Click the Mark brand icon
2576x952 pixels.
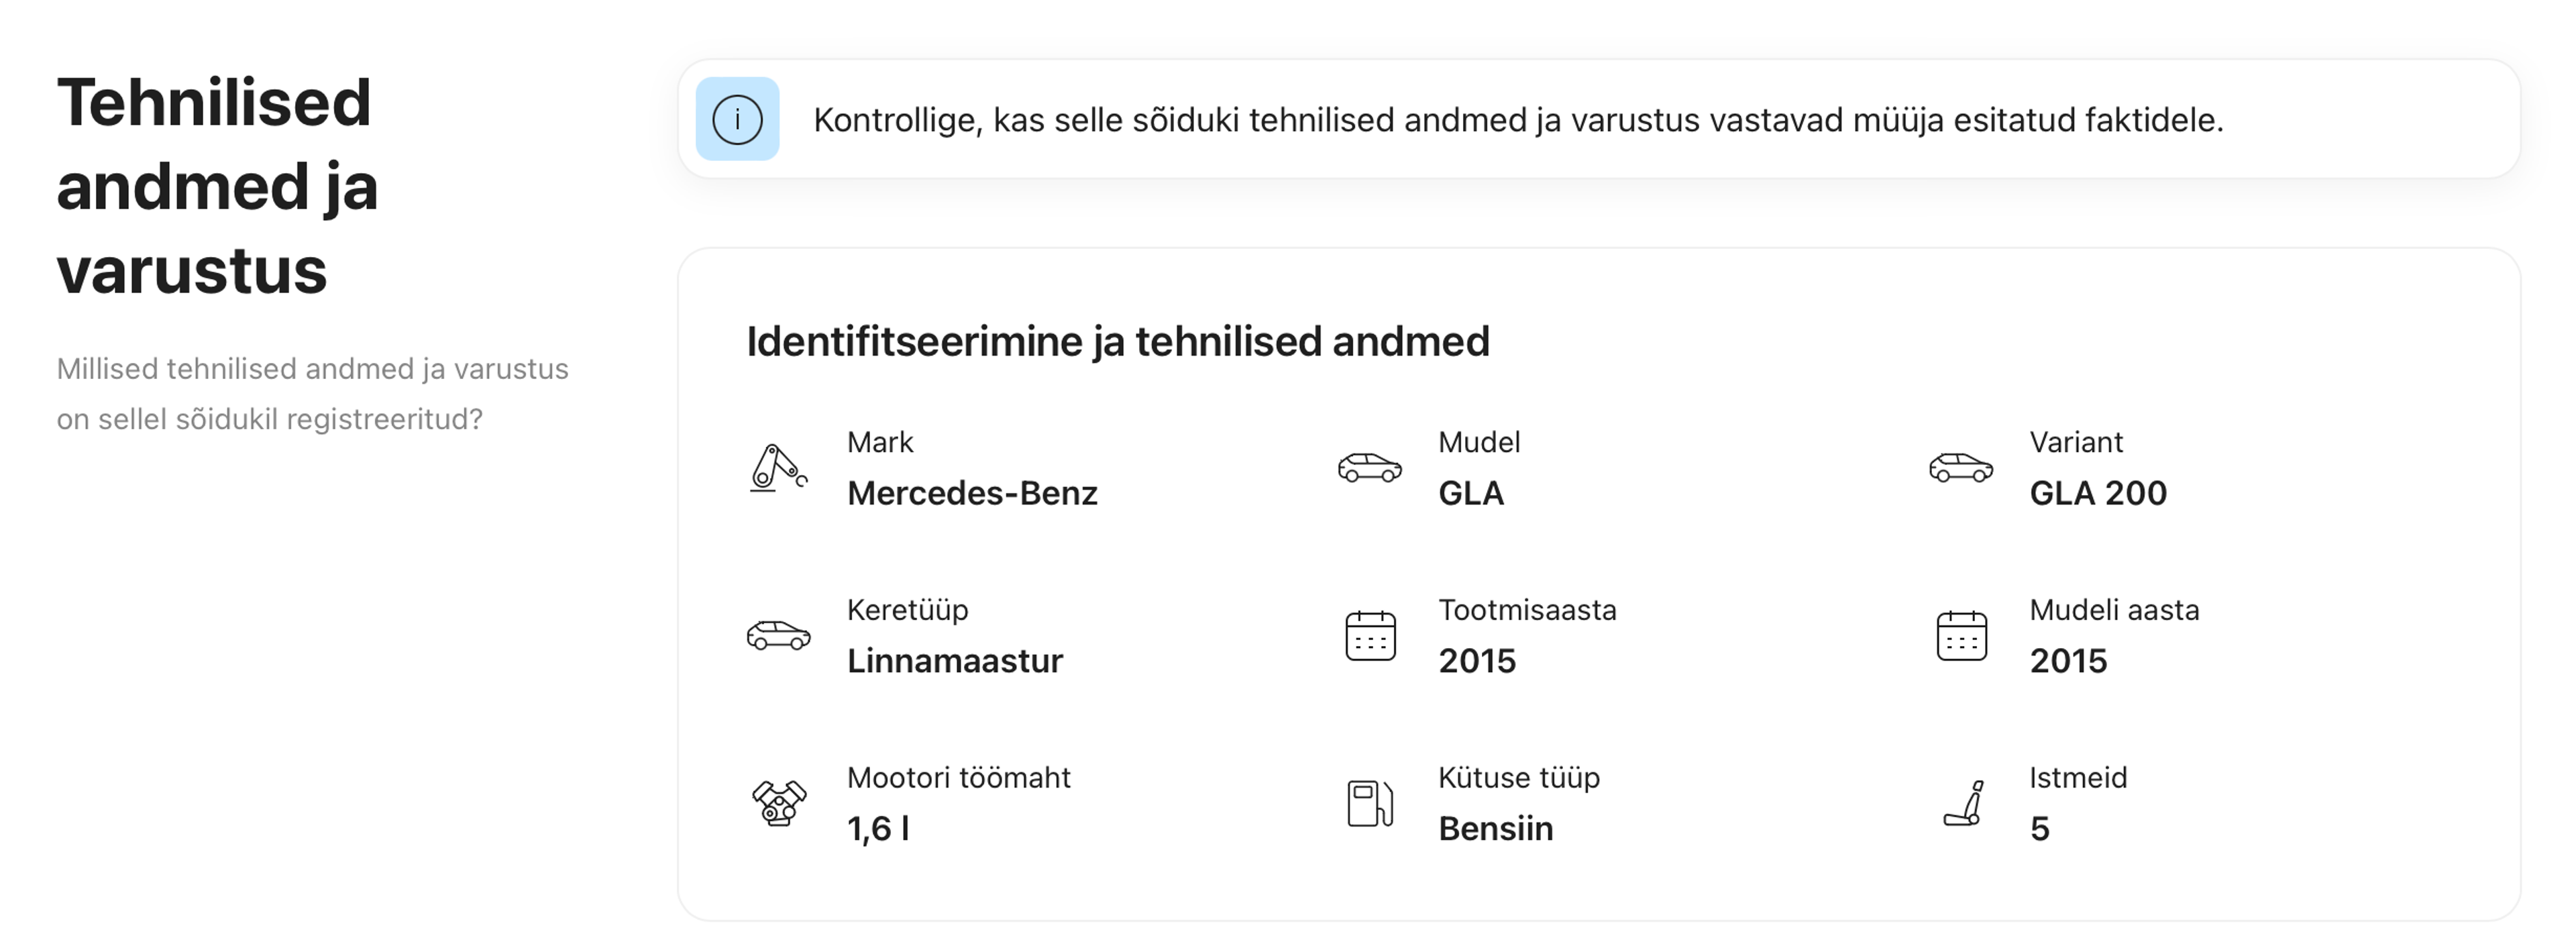click(x=778, y=467)
